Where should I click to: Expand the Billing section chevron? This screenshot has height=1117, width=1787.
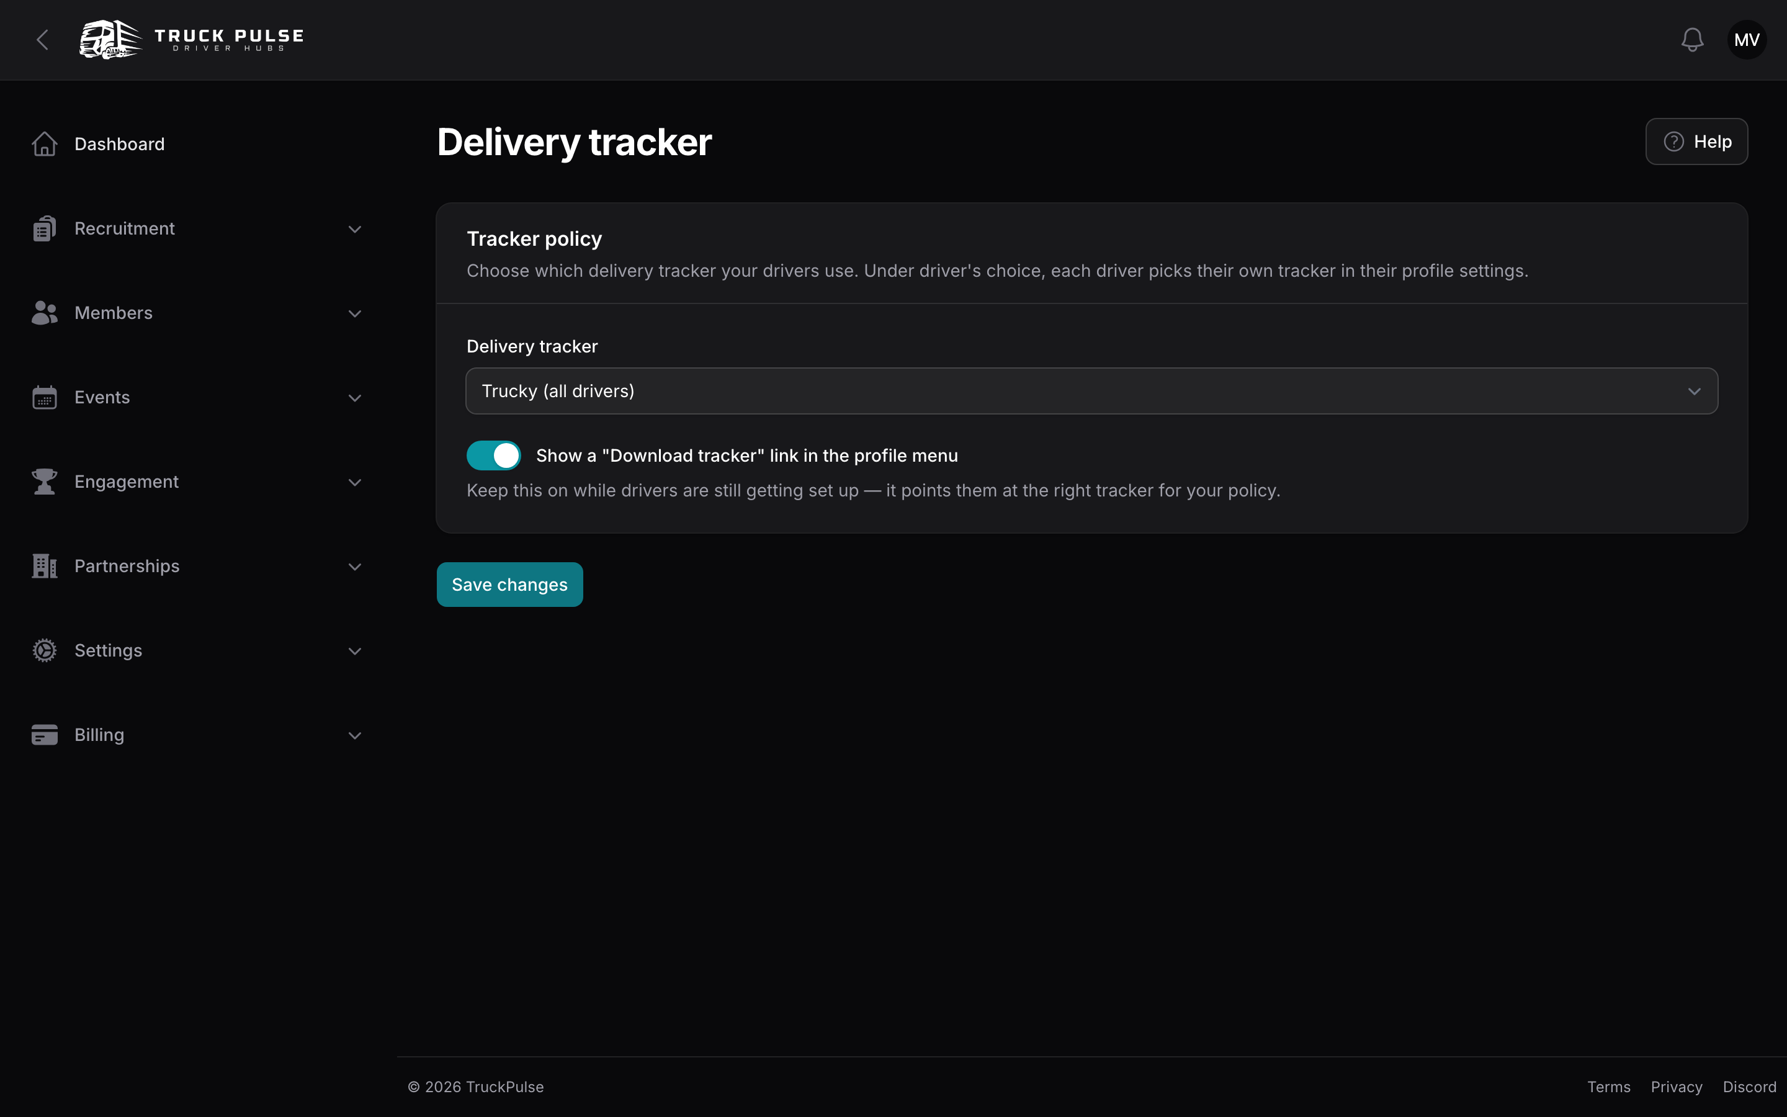click(x=354, y=736)
